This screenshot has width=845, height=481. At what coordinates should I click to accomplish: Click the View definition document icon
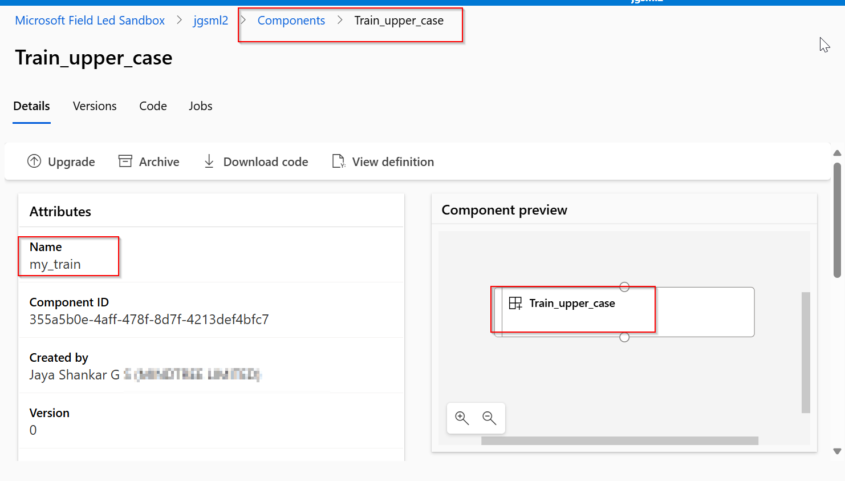tap(339, 161)
